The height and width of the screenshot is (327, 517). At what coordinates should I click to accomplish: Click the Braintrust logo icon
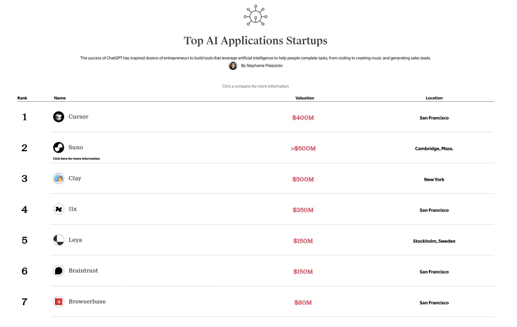58,271
